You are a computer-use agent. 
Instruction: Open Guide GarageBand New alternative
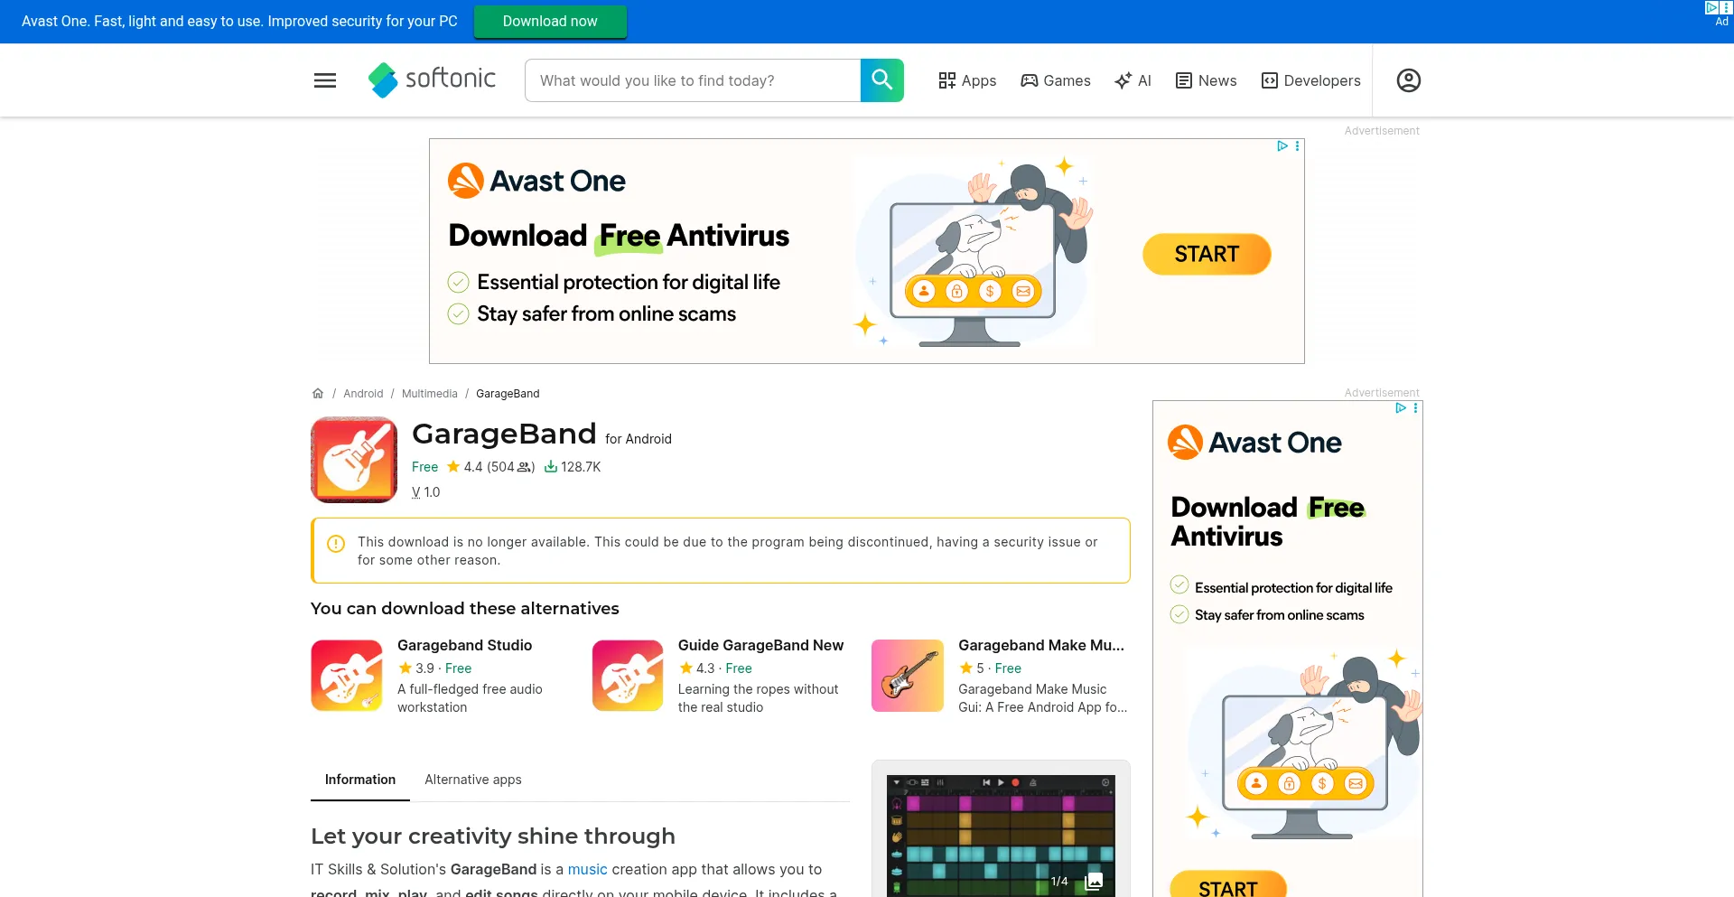760,645
